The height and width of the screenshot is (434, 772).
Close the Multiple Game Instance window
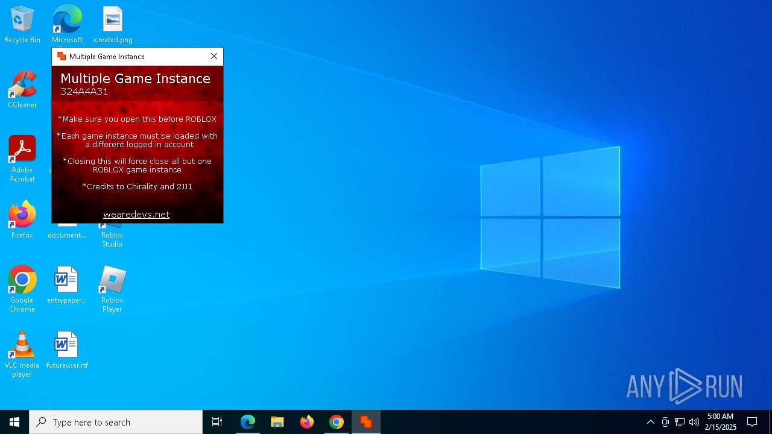click(x=214, y=56)
